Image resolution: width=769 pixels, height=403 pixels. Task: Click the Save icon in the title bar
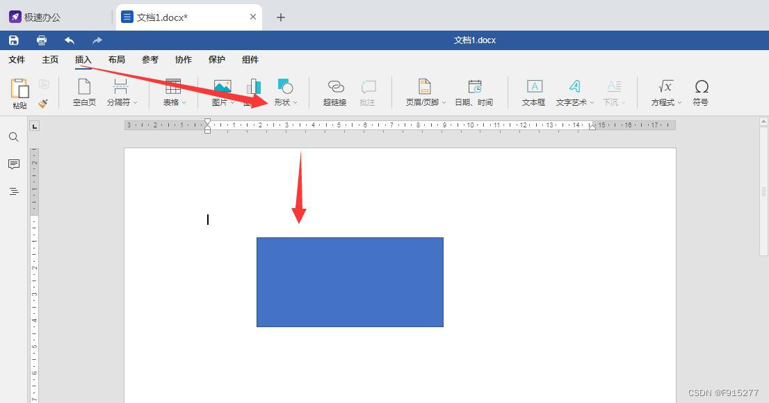pyautogui.click(x=14, y=40)
